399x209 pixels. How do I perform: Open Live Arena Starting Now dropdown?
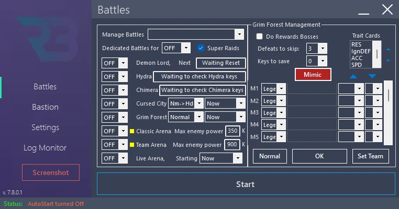click(221, 158)
